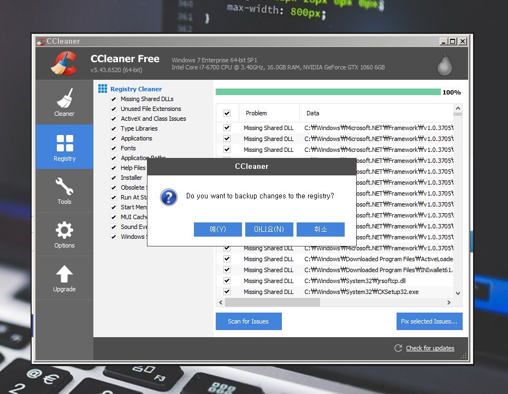Click version text v5.43.6520 (64-bit)
The width and height of the screenshot is (508, 394).
pos(116,70)
